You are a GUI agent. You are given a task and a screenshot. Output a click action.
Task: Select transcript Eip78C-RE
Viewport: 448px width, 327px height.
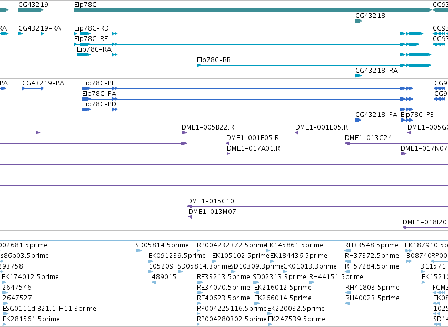pos(246,44)
